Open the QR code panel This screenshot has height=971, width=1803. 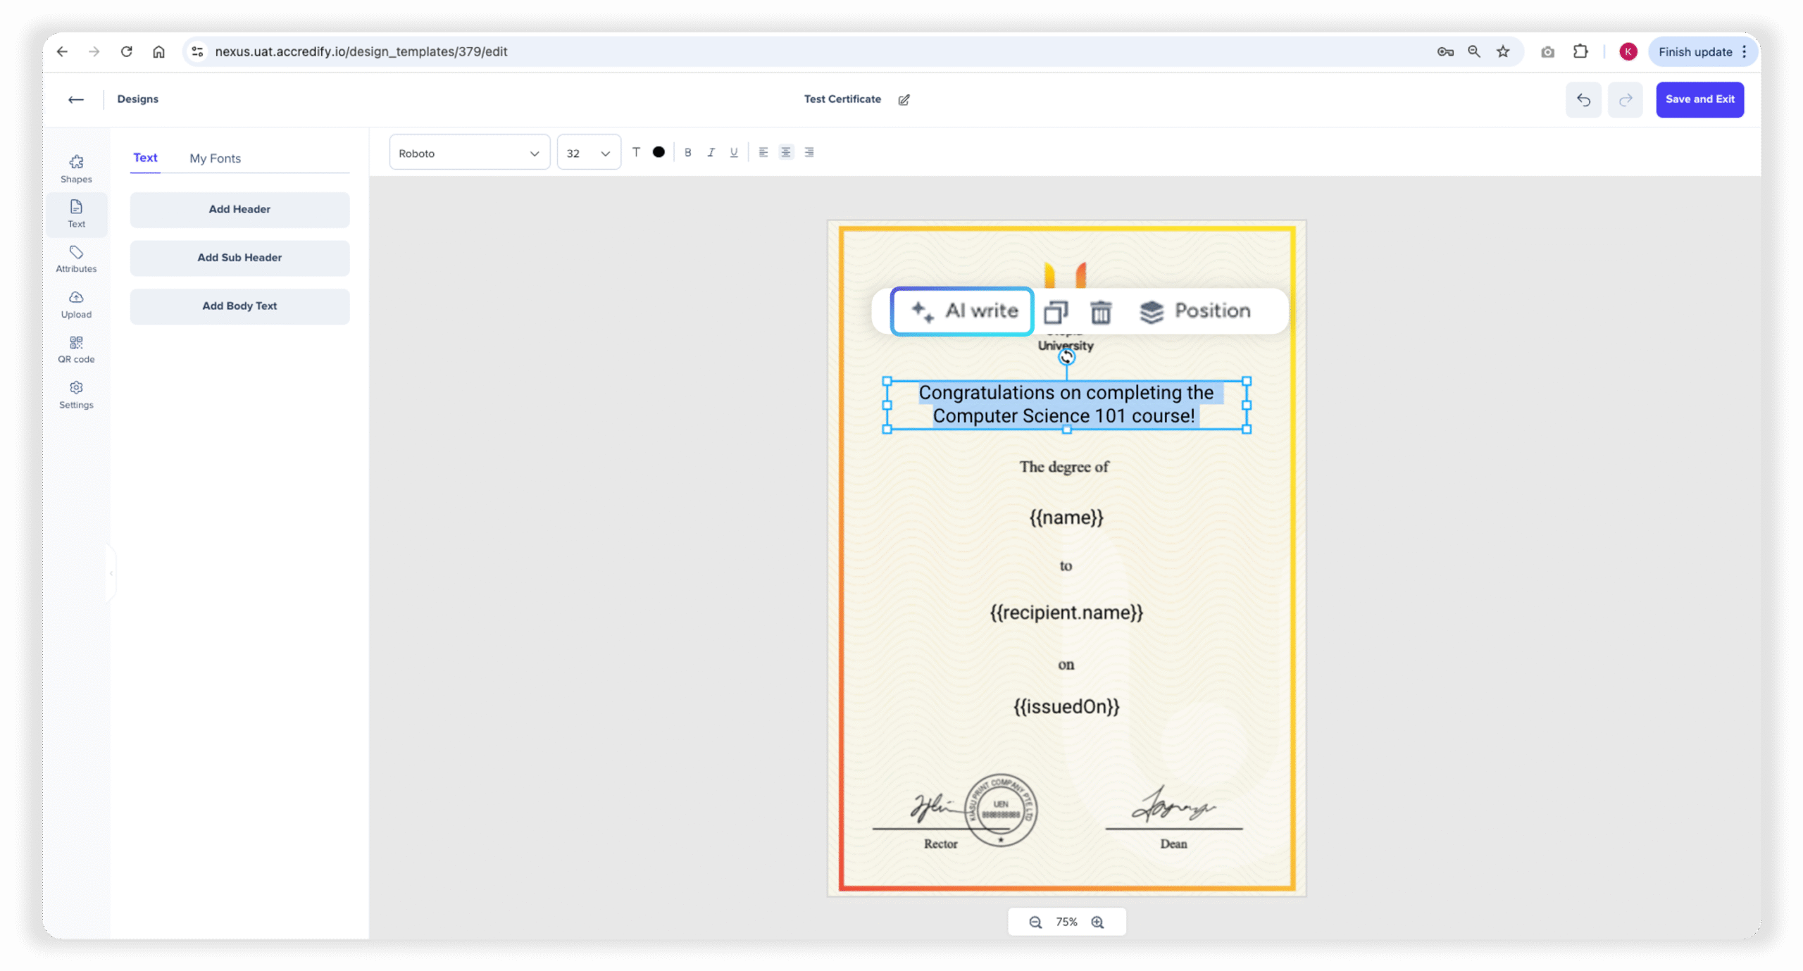coord(76,349)
